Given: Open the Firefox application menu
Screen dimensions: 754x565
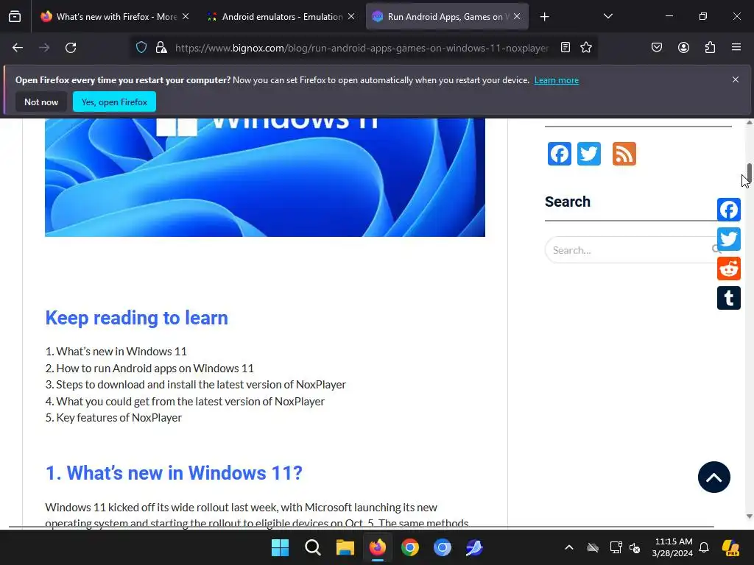Looking at the screenshot, I should click(736, 47).
